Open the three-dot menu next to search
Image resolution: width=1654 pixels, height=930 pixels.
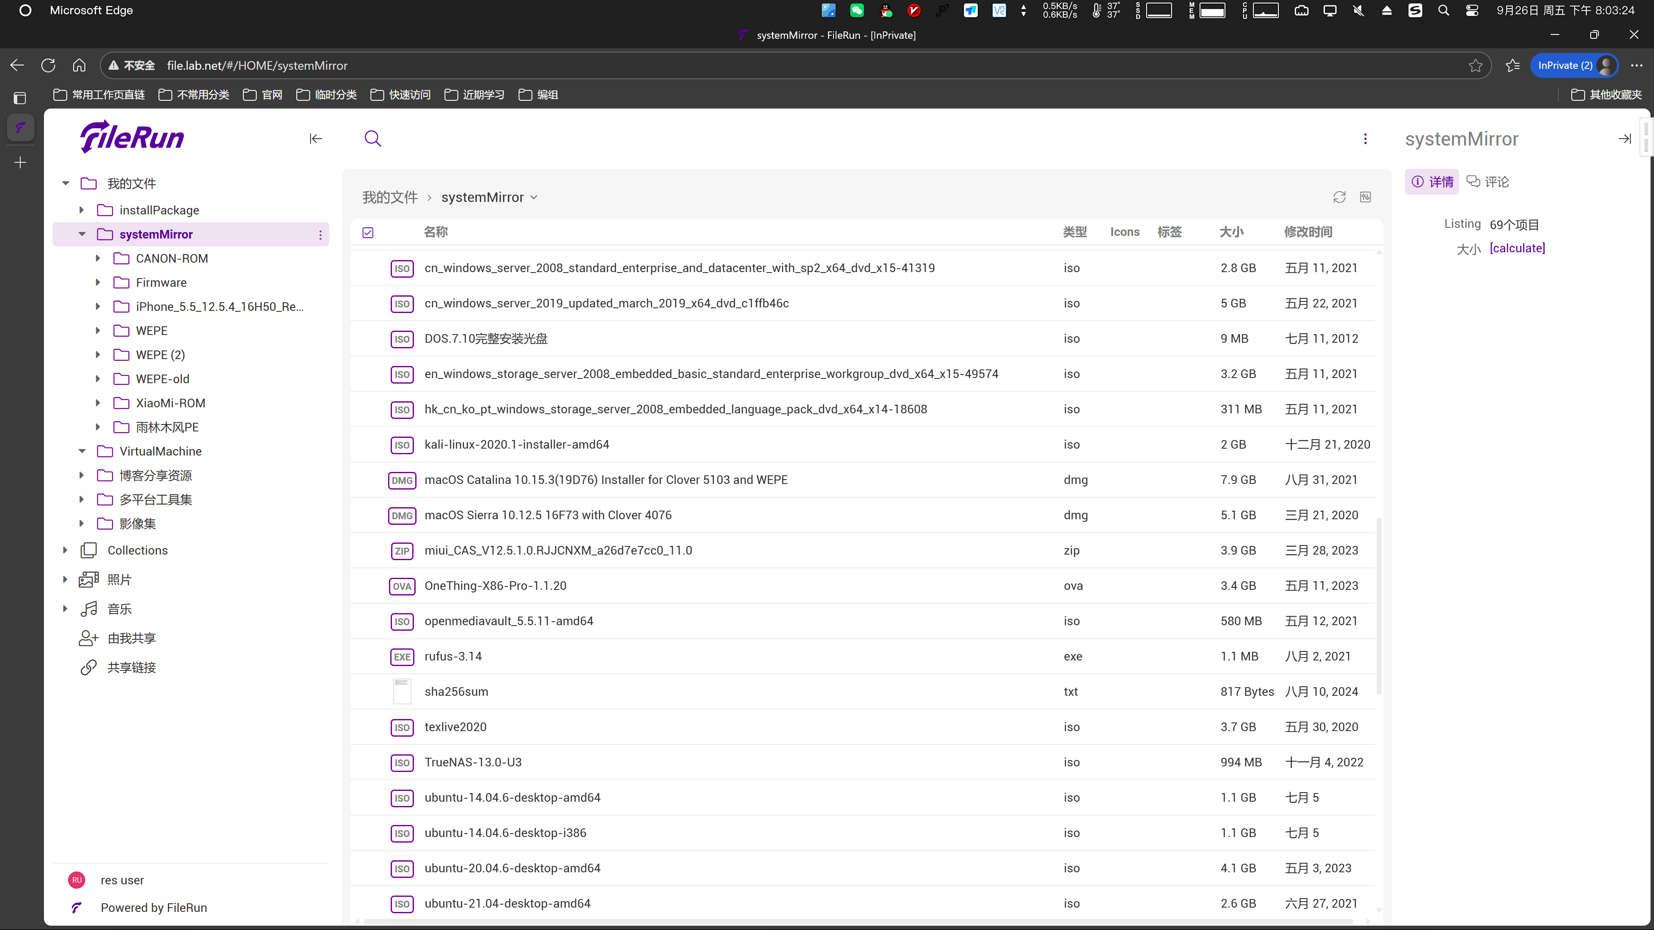click(1365, 139)
